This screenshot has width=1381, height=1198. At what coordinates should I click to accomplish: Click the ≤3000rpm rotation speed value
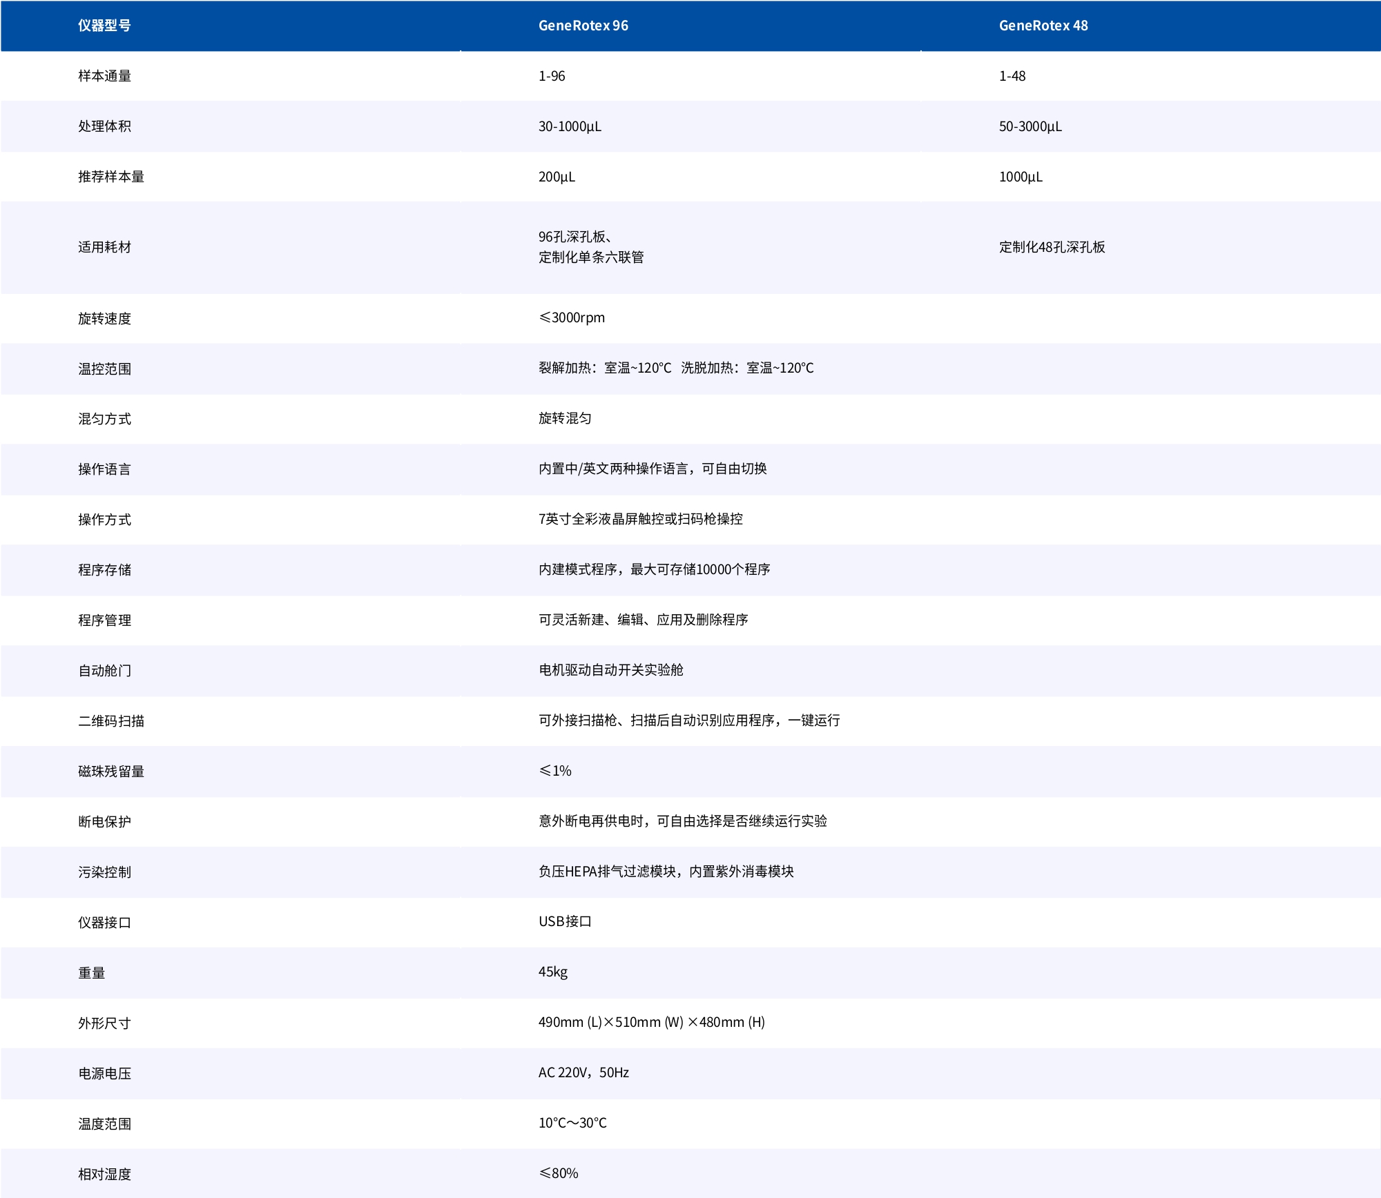(572, 317)
